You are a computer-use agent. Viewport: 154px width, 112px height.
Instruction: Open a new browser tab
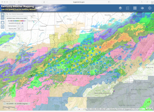click(x=152, y=3)
